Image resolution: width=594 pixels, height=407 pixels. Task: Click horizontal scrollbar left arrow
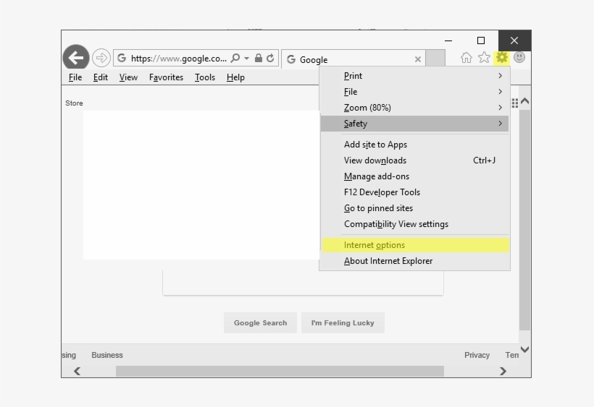(77, 371)
